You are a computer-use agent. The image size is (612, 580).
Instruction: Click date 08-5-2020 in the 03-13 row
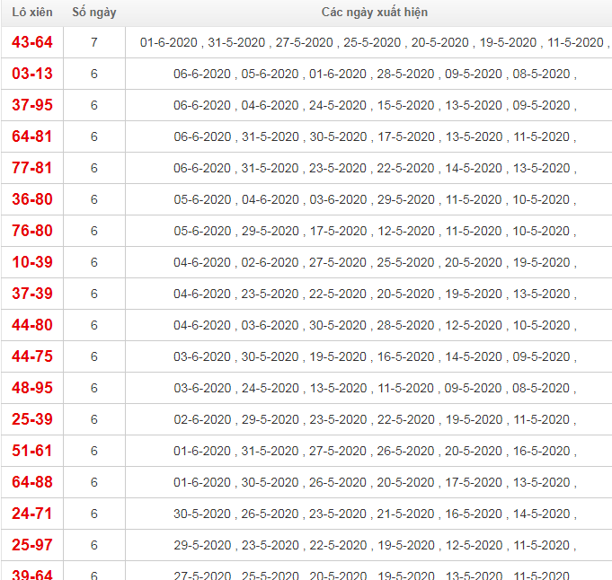tap(541, 74)
